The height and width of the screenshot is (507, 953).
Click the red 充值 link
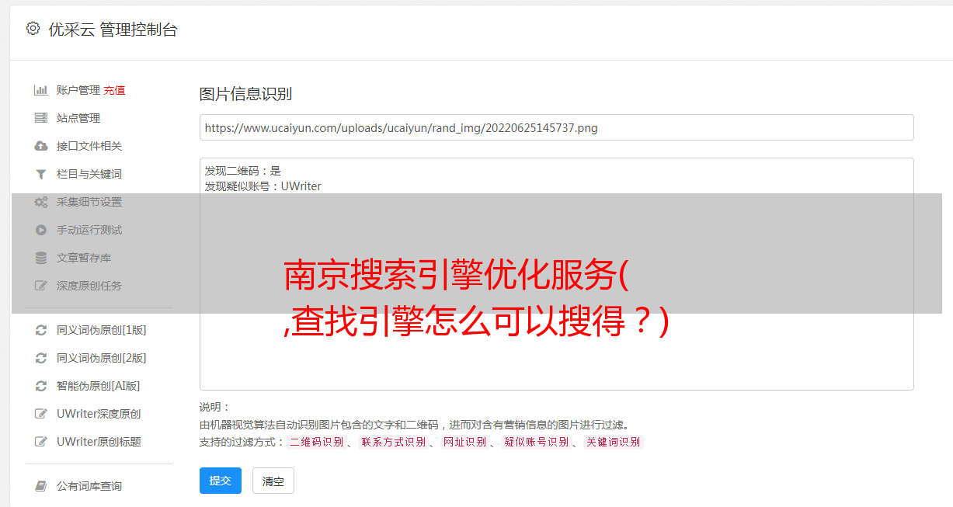pos(114,90)
